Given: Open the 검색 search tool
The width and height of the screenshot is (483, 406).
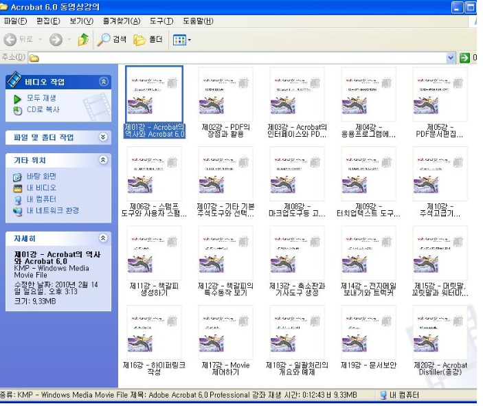Looking at the screenshot, I should 111,39.
